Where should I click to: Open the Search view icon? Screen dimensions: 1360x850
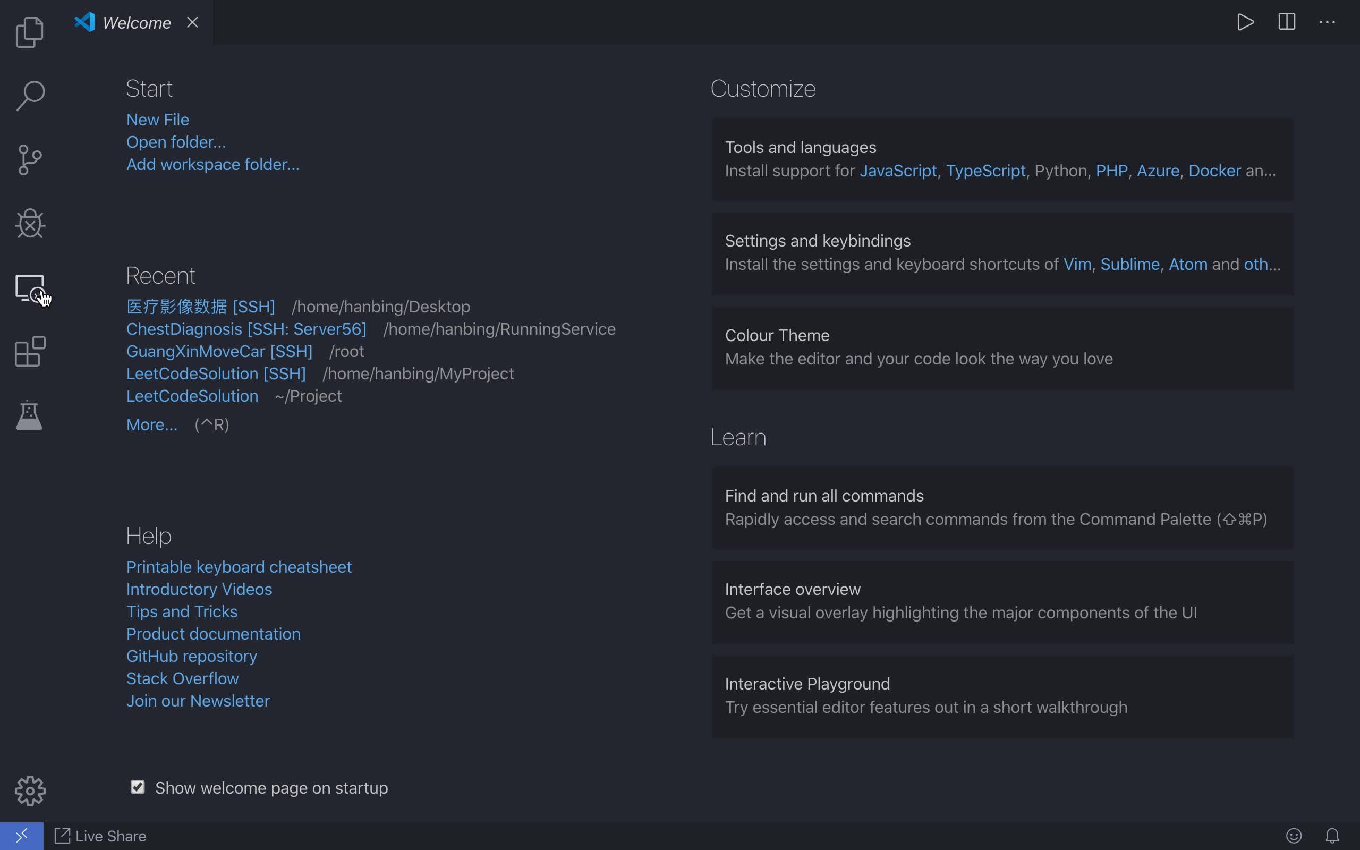[x=30, y=96]
